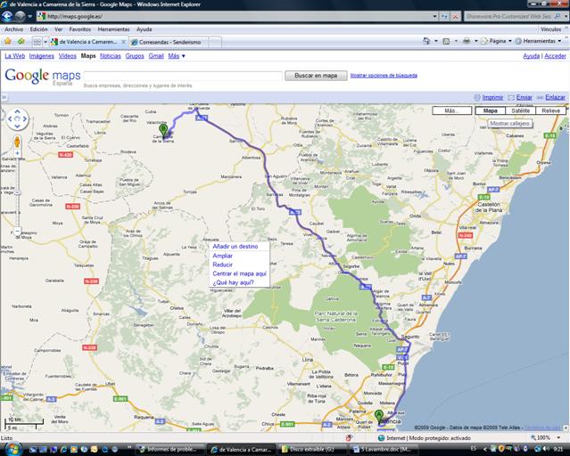The height and width of the screenshot is (456, 570).
Task: Zoom in with the plus button
Action: click(17, 153)
